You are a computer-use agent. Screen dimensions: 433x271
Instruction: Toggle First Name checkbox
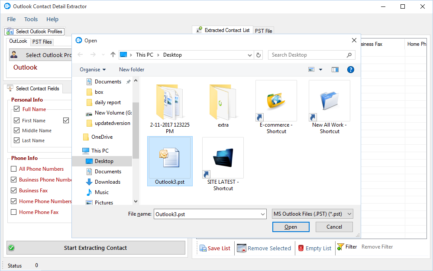16,120
